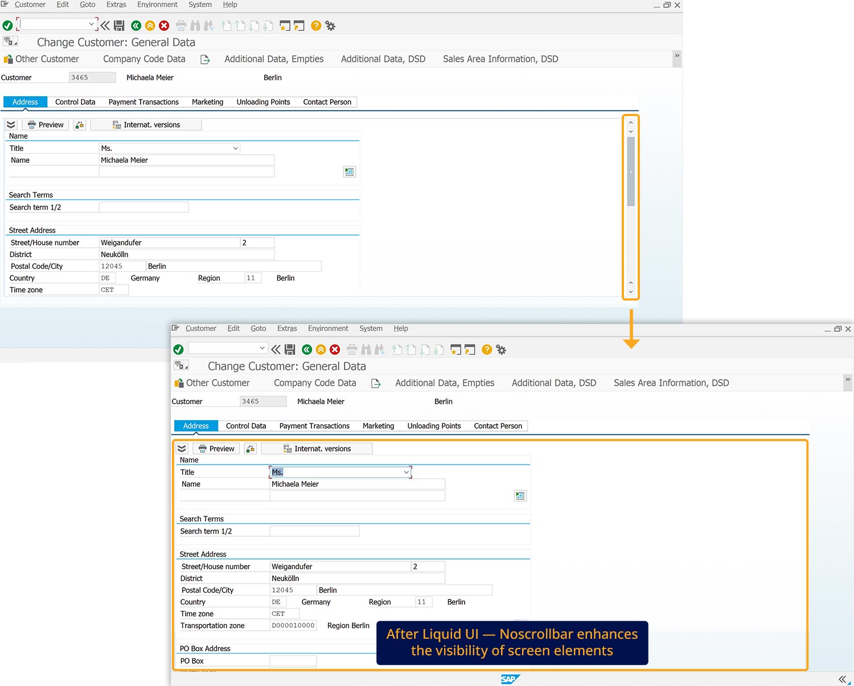Click the status bar double-chevron in lower window
Image resolution: width=854 pixels, height=686 pixels.
click(x=842, y=679)
